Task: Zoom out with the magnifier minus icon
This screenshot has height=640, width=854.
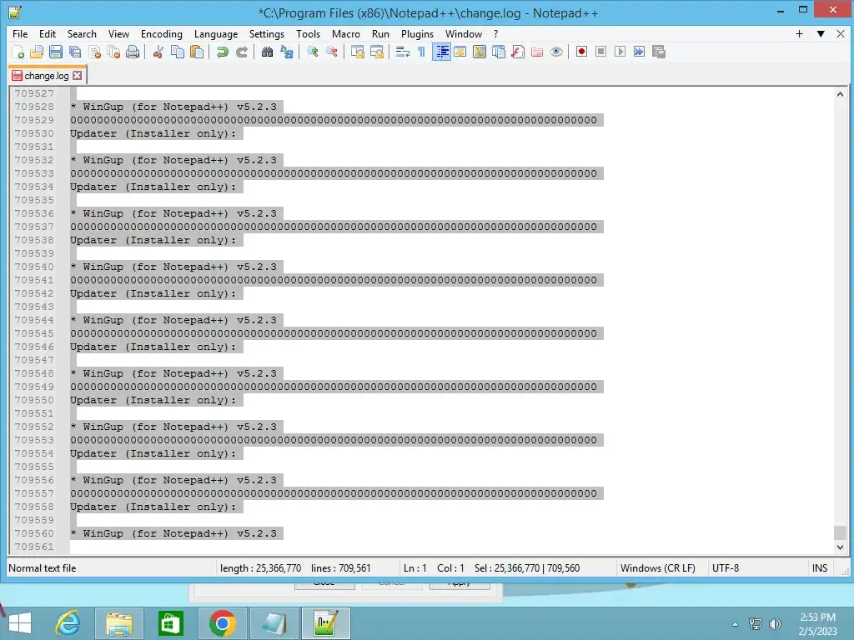Action: [x=332, y=52]
